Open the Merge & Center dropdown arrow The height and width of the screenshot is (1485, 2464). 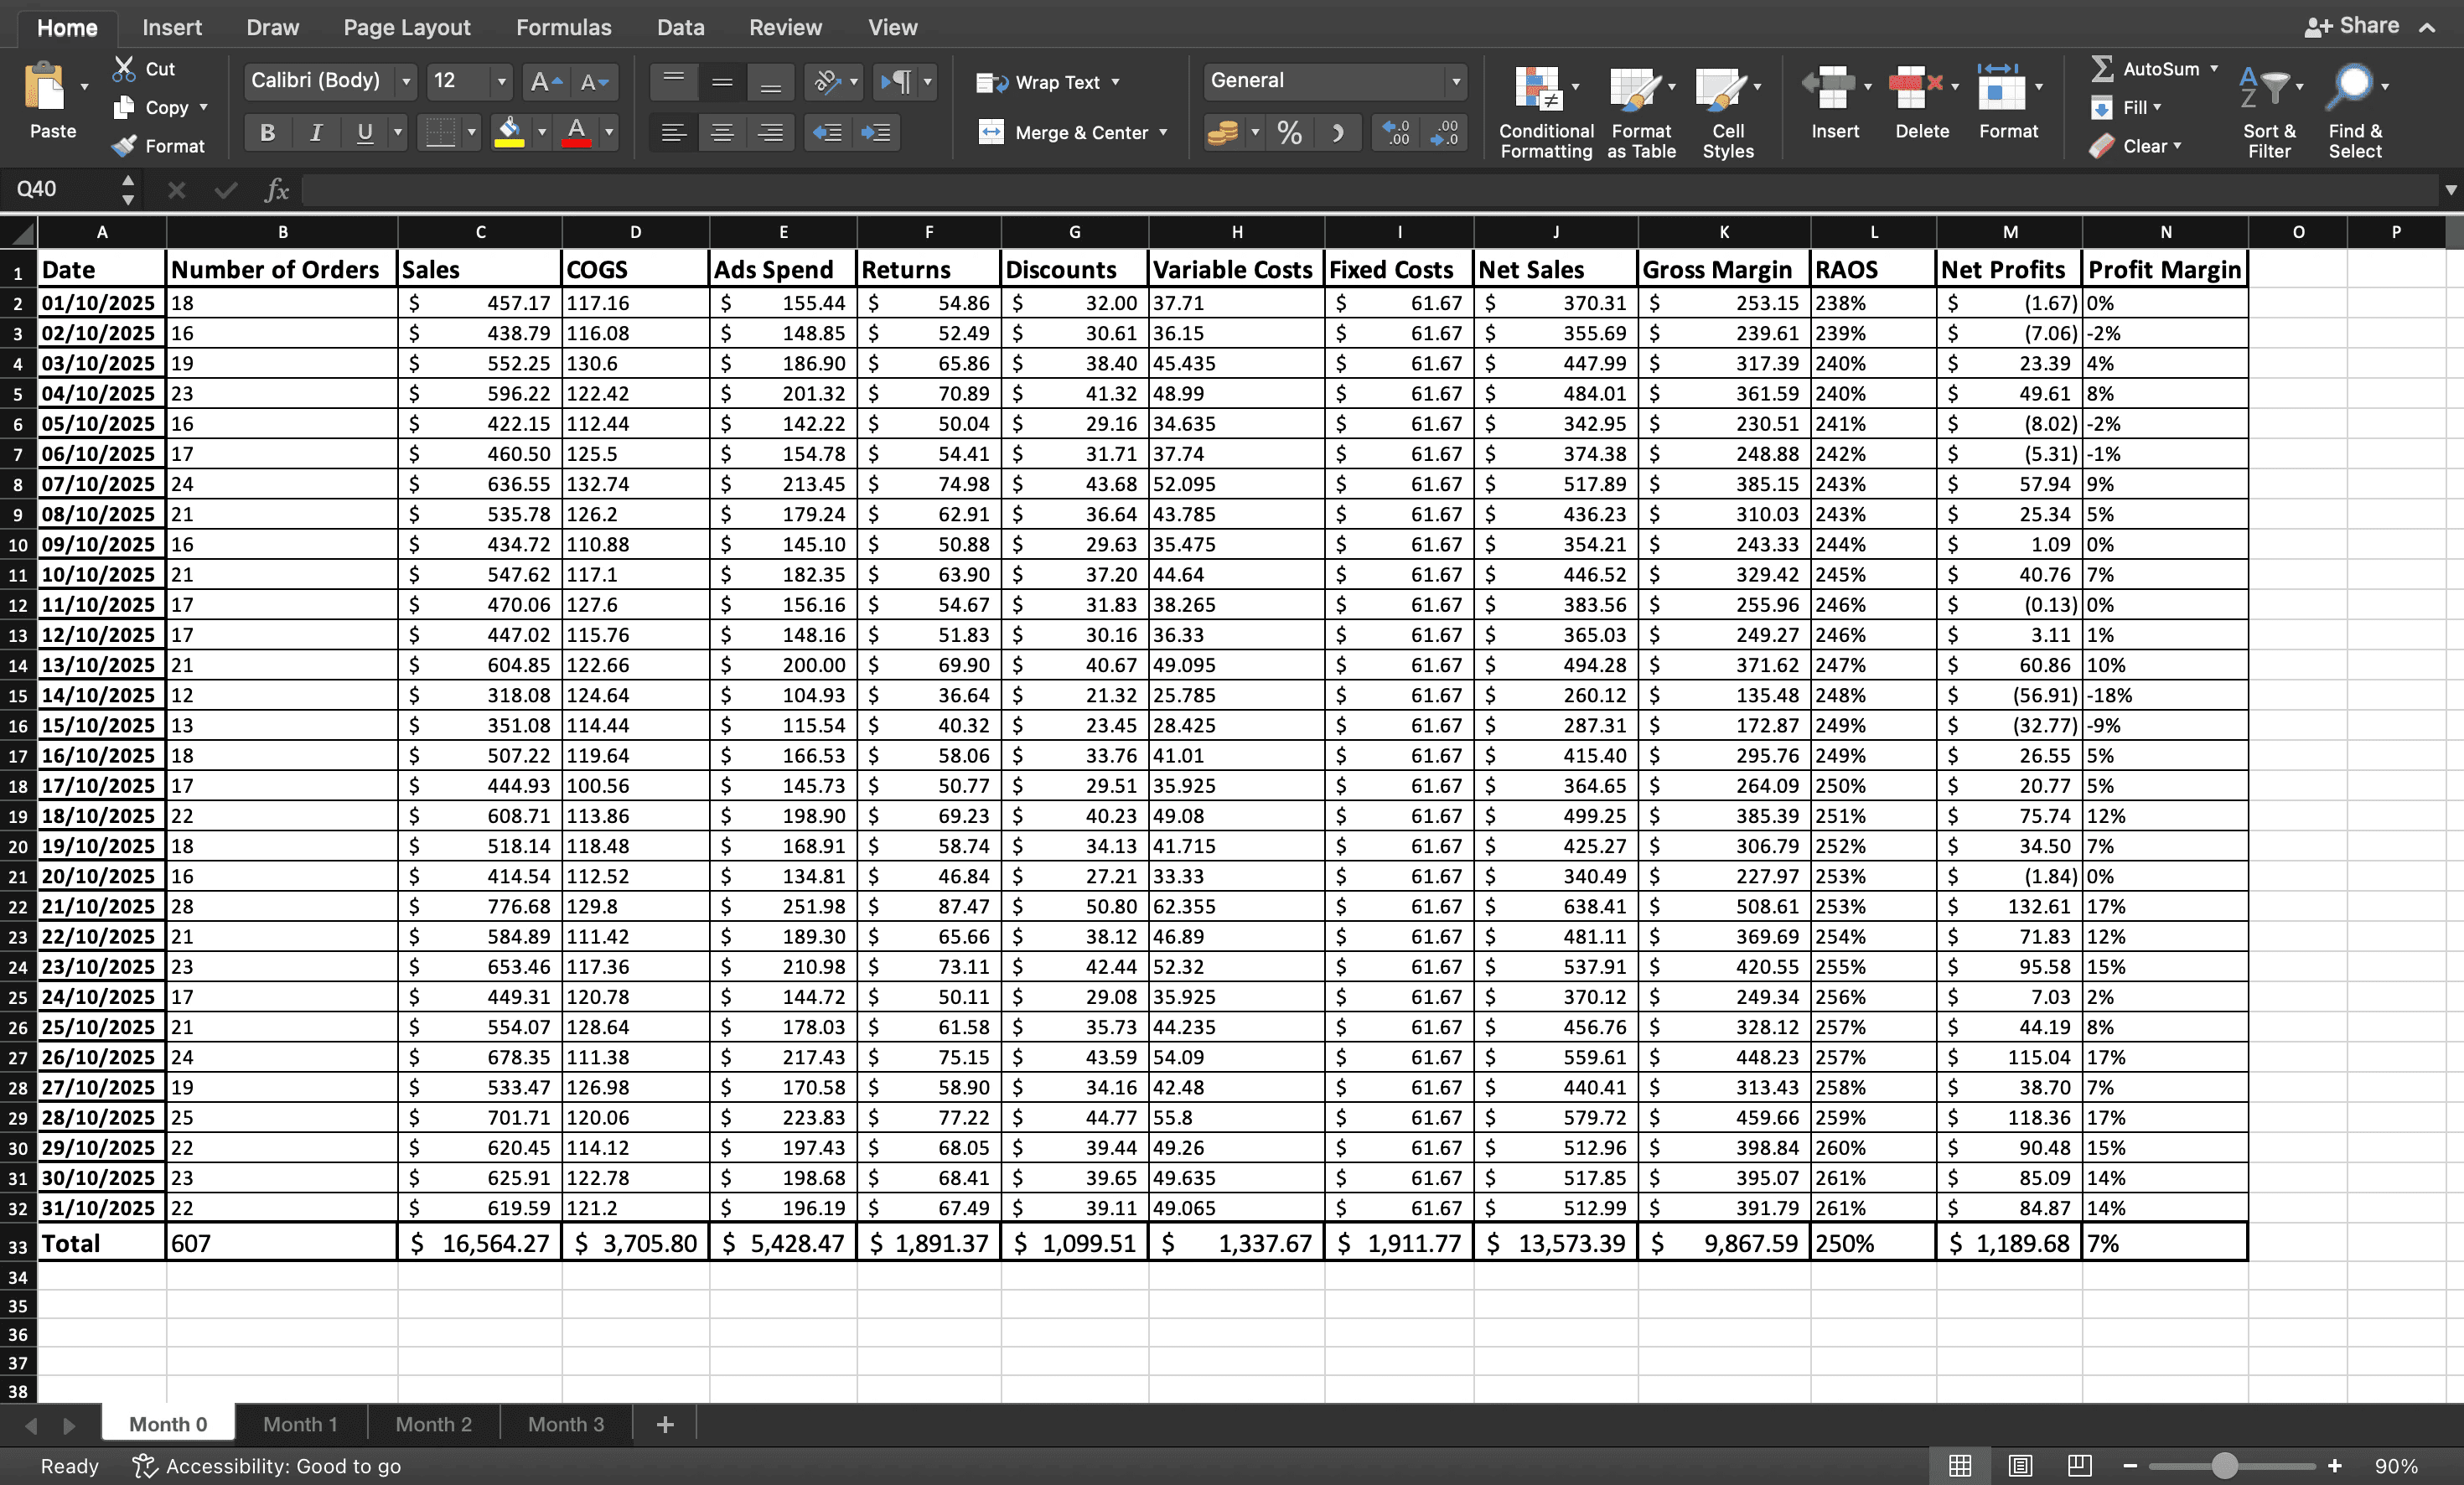pyautogui.click(x=1163, y=133)
